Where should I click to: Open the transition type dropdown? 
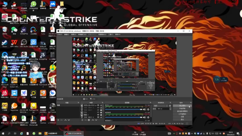click(x=161, y=106)
